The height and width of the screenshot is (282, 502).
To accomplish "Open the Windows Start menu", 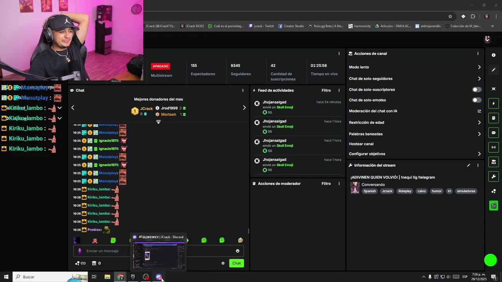I will 6,277.
